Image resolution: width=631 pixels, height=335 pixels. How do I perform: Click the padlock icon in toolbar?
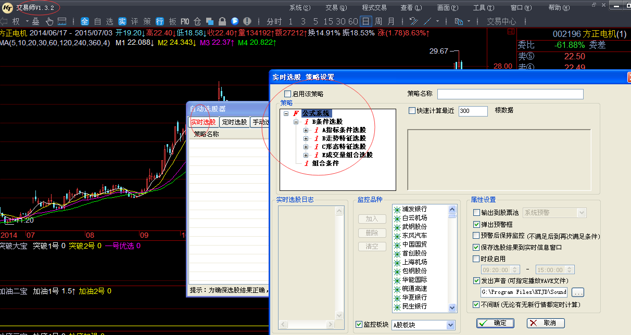coord(222,21)
